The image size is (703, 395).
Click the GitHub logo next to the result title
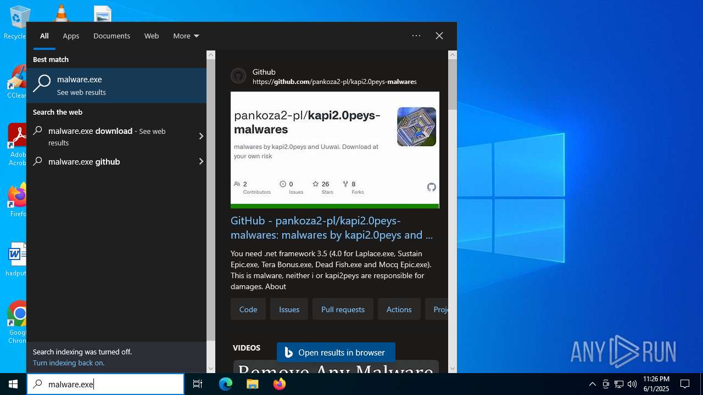click(x=238, y=76)
